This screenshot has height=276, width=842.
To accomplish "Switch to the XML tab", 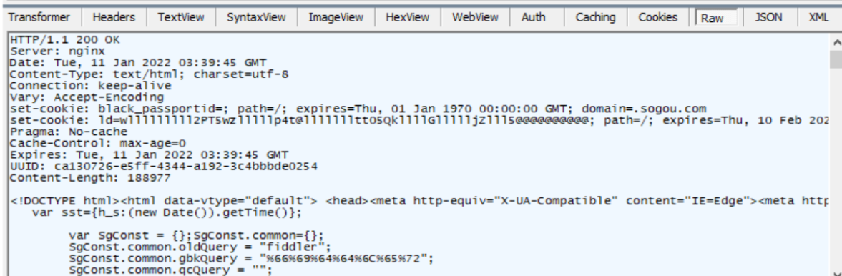I will (819, 17).
